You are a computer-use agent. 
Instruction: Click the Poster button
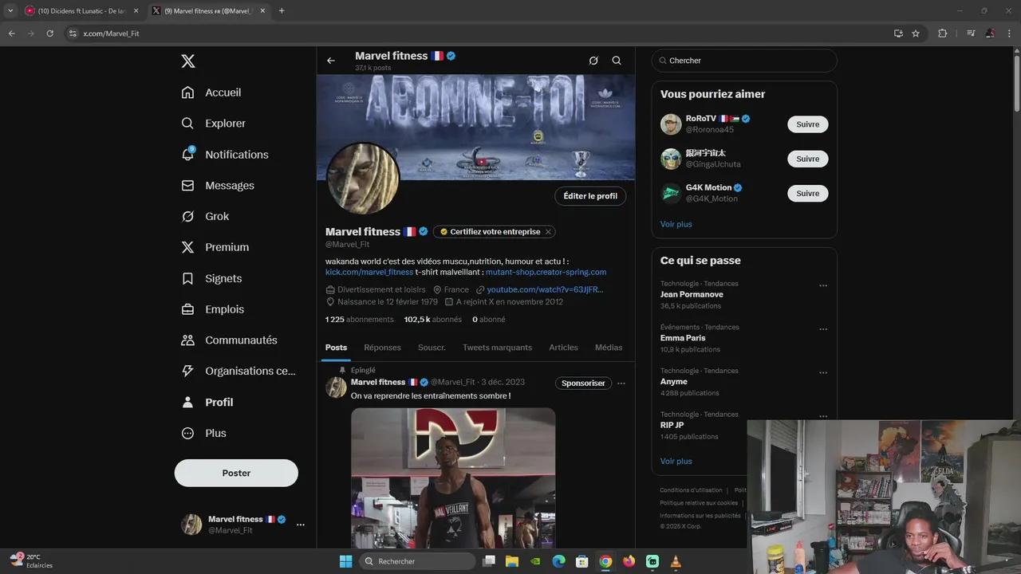click(x=236, y=473)
